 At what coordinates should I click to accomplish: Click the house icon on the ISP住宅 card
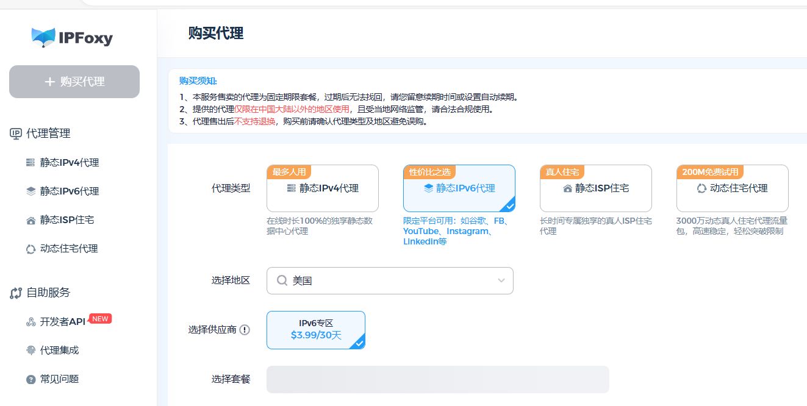pos(568,189)
